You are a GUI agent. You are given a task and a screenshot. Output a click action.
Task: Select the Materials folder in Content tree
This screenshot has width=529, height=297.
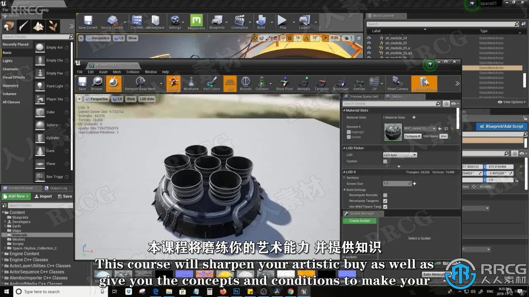coord(19,235)
